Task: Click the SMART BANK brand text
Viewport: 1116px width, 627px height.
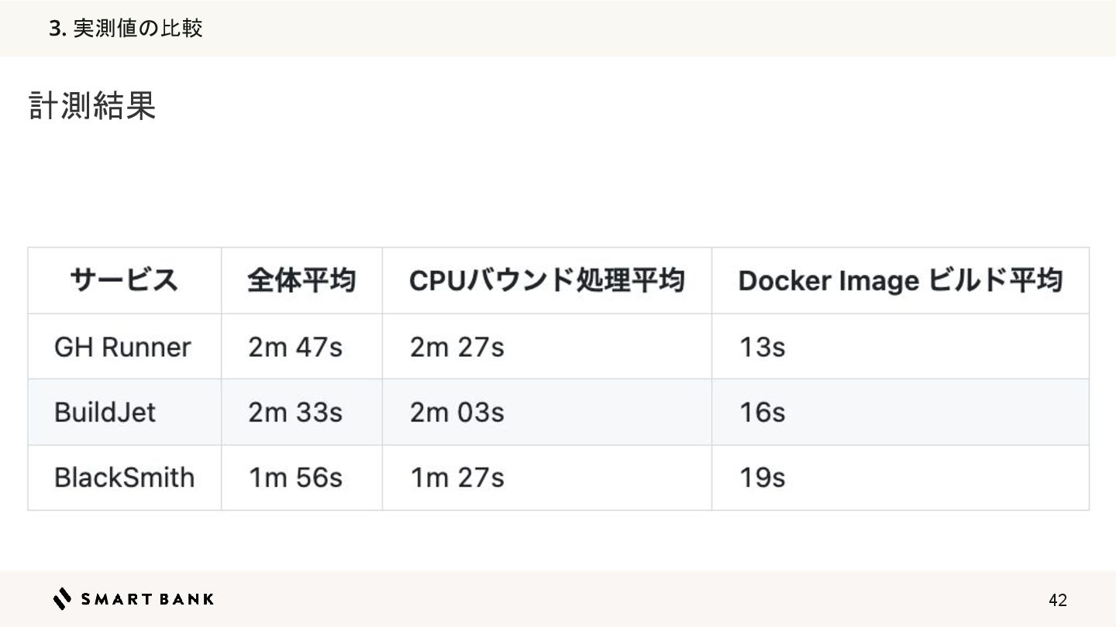Action: pyautogui.click(x=147, y=598)
